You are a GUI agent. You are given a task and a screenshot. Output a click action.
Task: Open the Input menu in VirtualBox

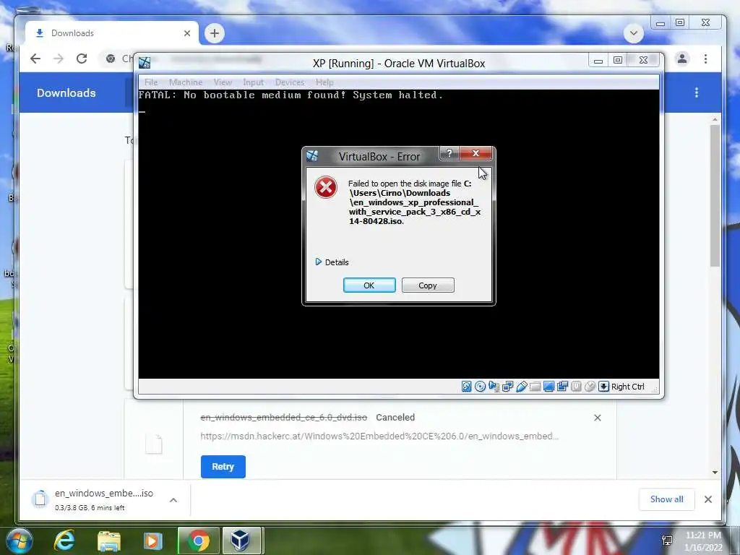[254, 82]
